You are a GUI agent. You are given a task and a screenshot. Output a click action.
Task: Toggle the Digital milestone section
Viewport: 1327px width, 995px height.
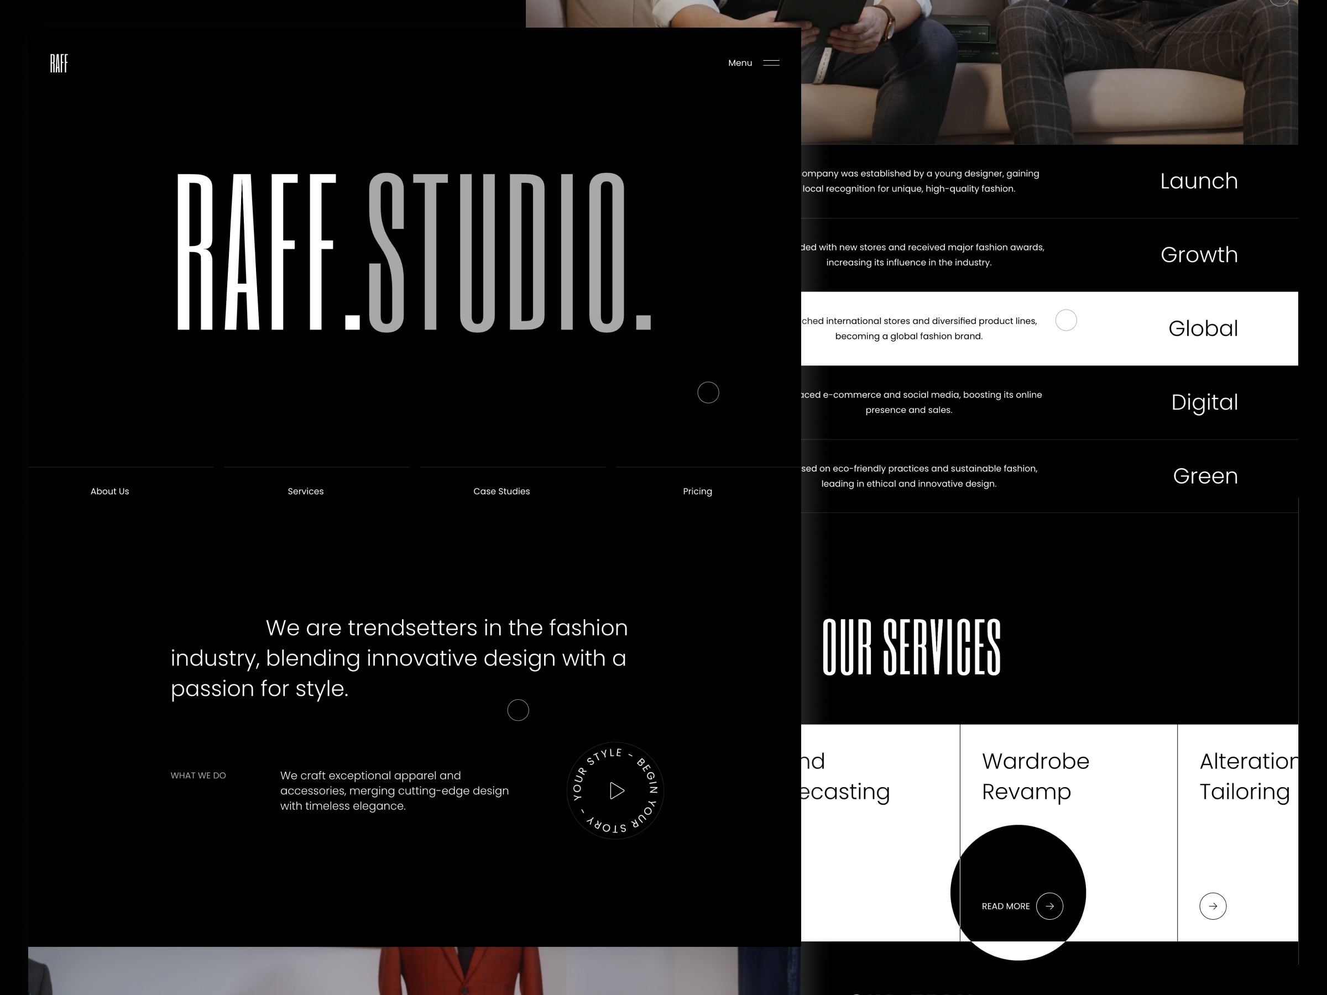(x=1203, y=402)
